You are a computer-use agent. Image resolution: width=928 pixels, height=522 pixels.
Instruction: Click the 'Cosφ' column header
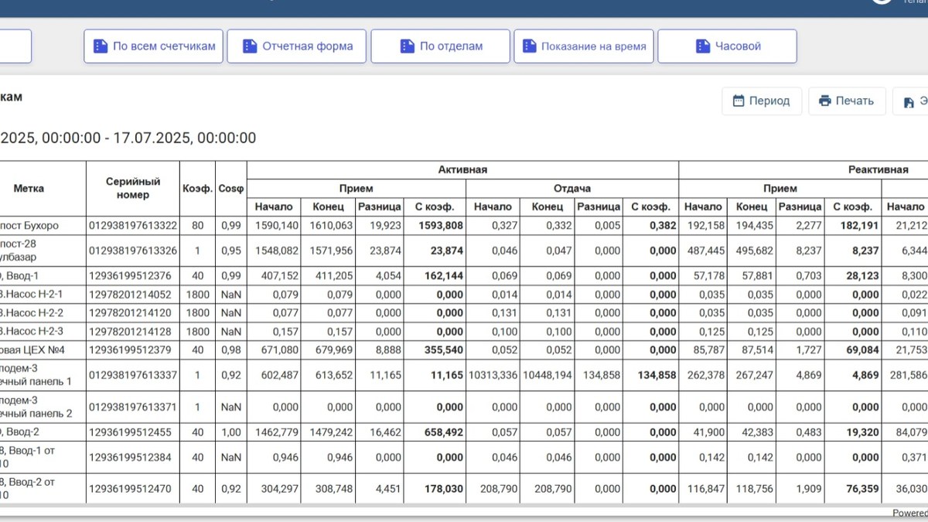231,188
